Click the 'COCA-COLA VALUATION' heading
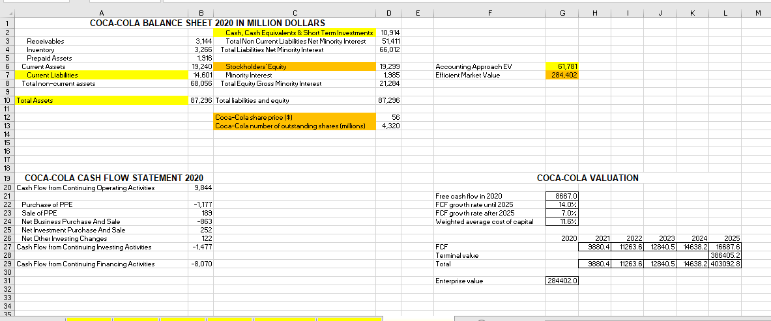Screen dimensions: 771x321 [588, 178]
